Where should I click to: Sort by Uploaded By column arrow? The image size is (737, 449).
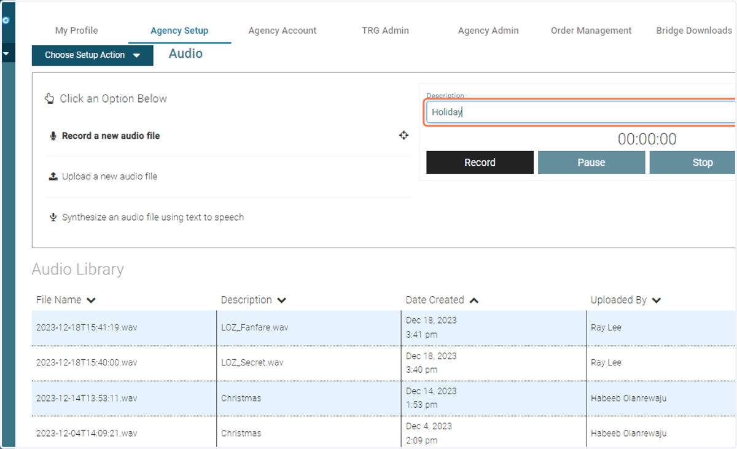coord(656,300)
